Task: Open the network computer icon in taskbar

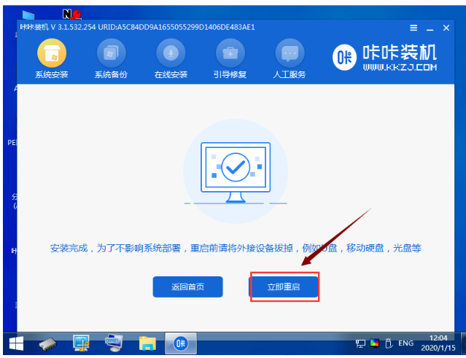Action: click(114, 343)
